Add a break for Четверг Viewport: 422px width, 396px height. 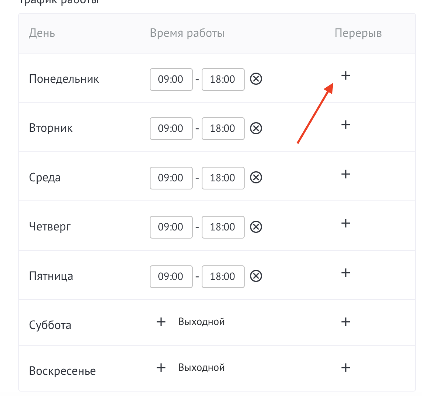tap(345, 223)
